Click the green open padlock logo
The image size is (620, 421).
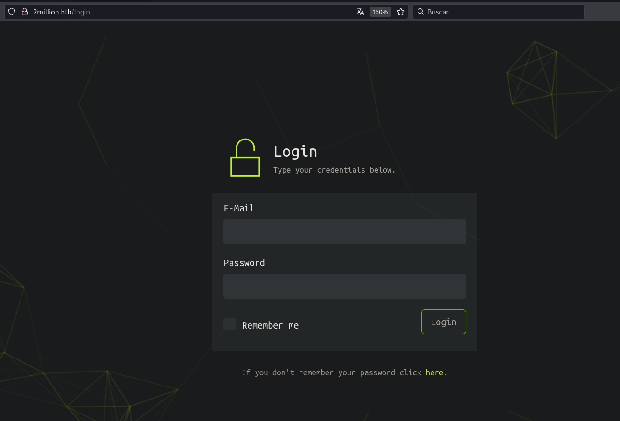(x=245, y=158)
